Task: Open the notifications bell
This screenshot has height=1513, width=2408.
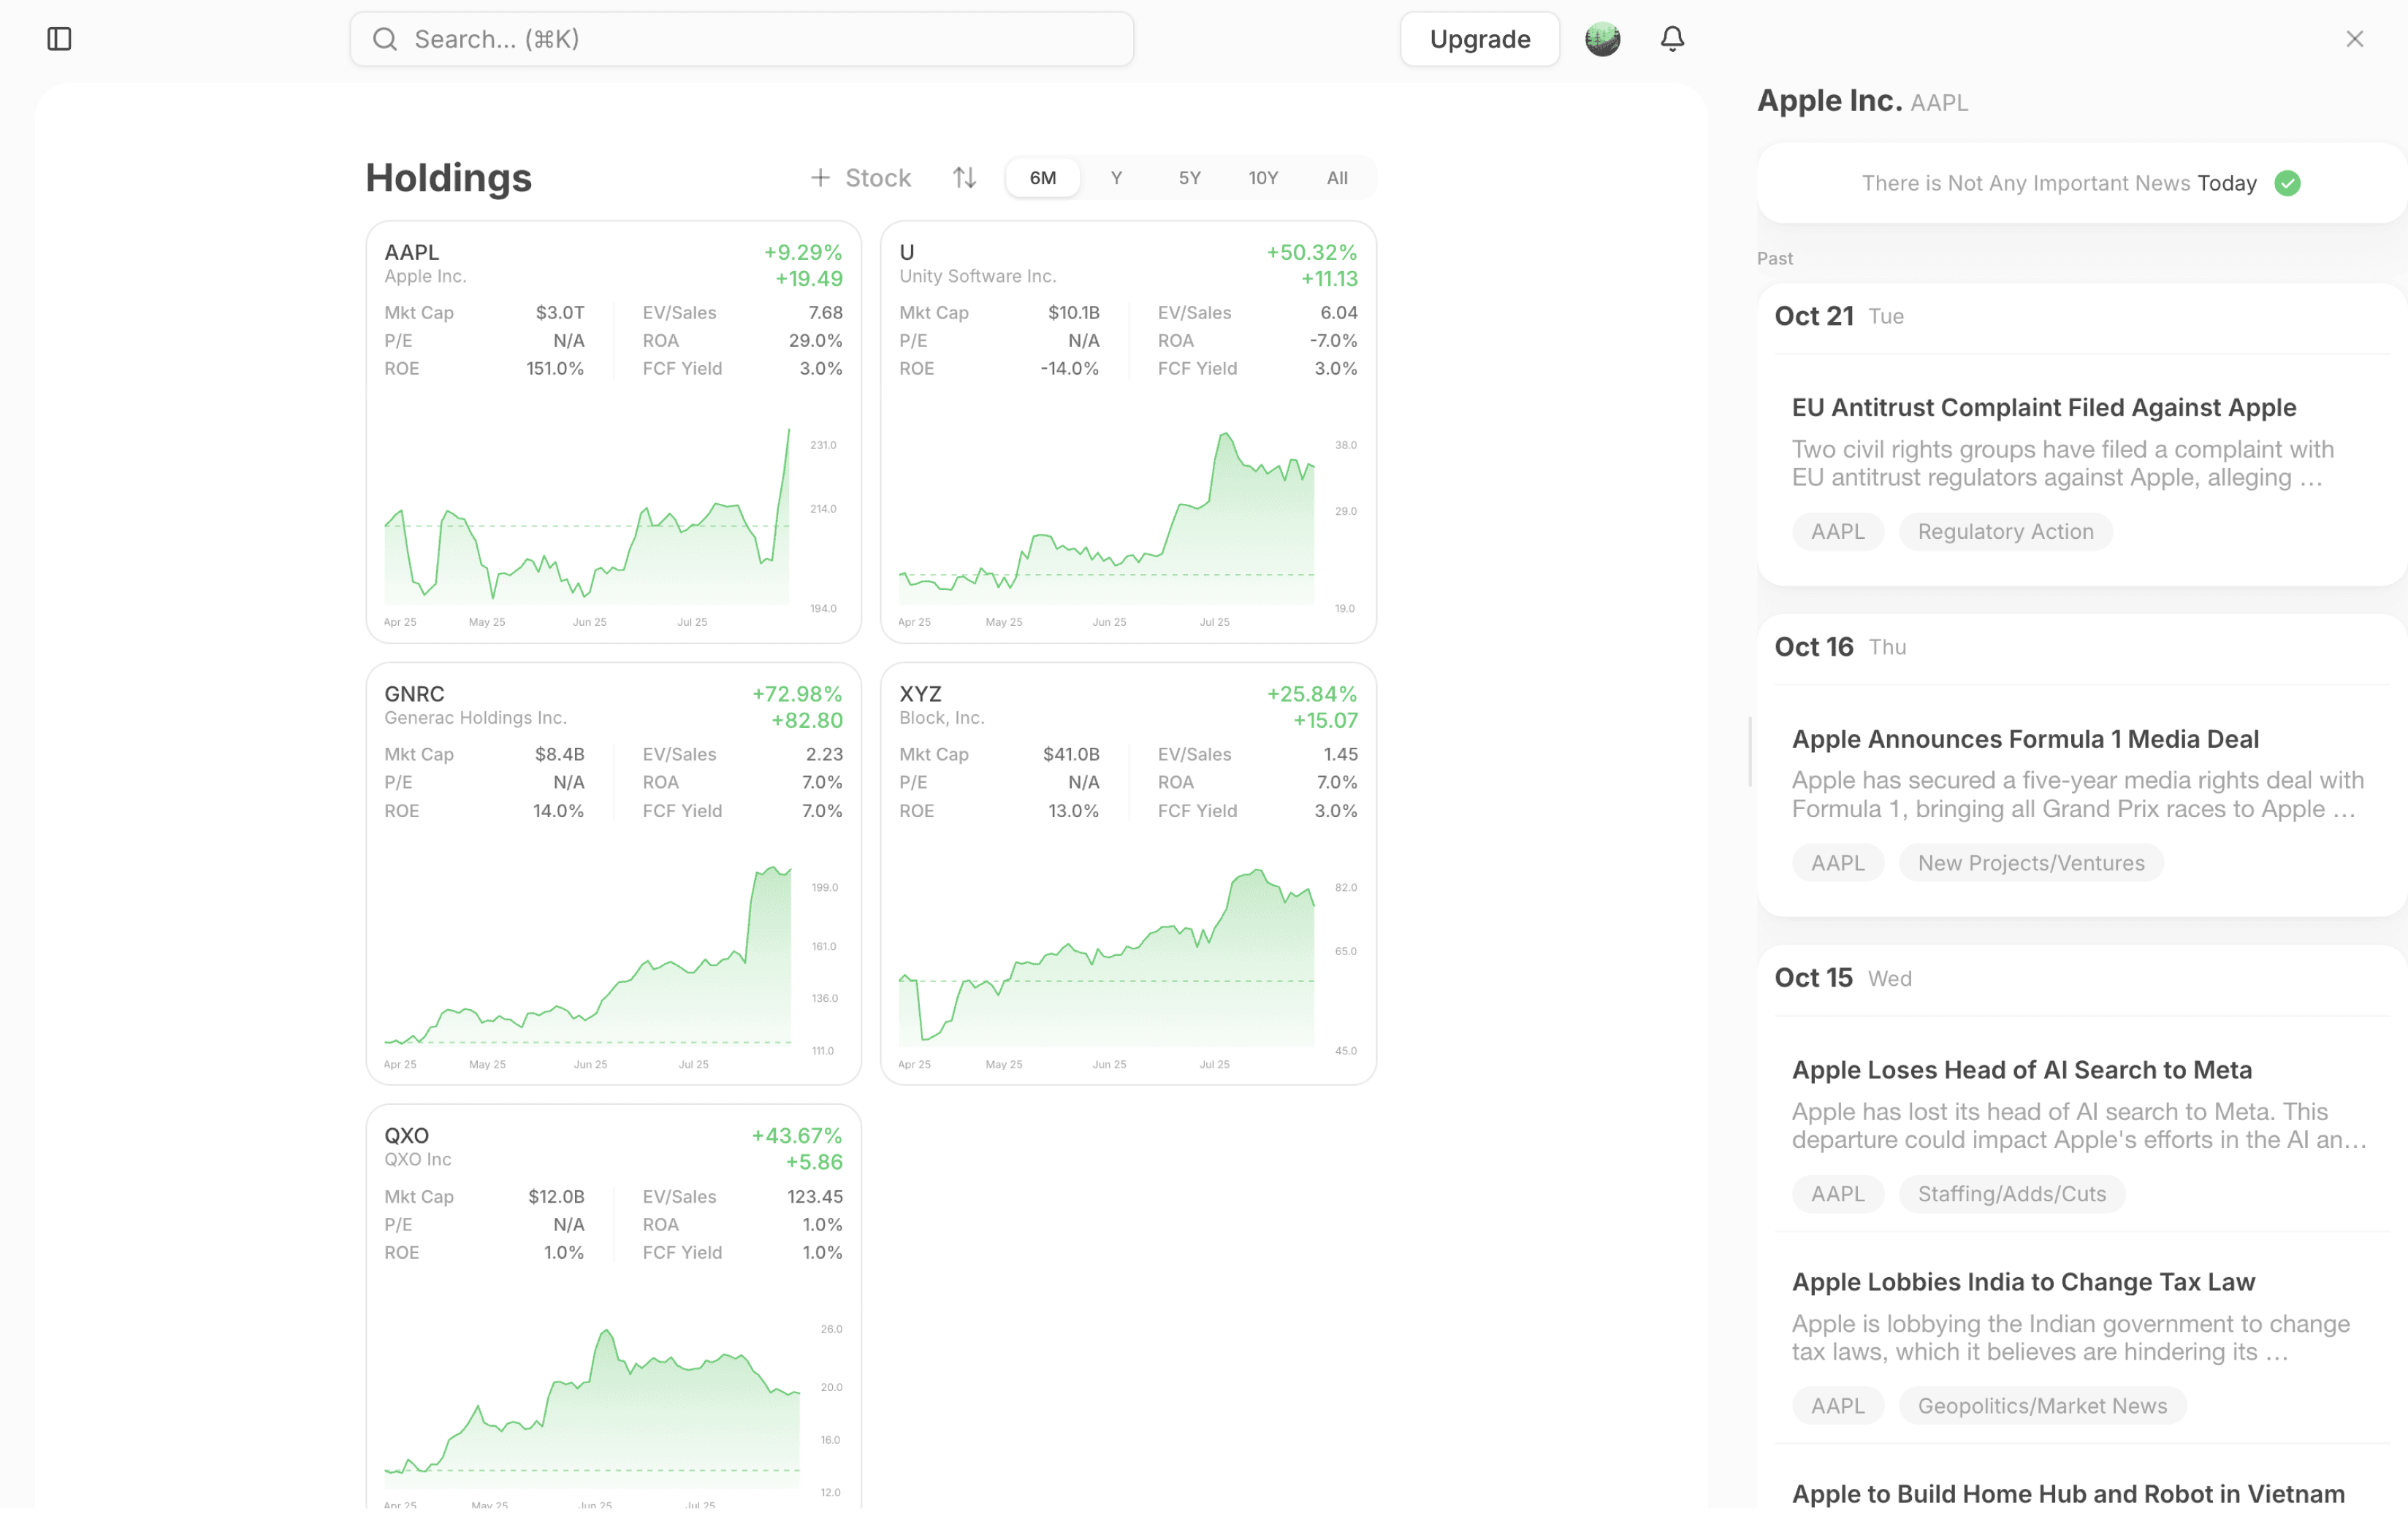Action: 1672,39
